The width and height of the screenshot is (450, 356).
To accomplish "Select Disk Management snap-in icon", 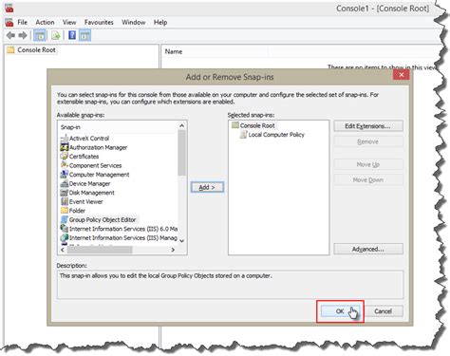I will pos(65,193).
